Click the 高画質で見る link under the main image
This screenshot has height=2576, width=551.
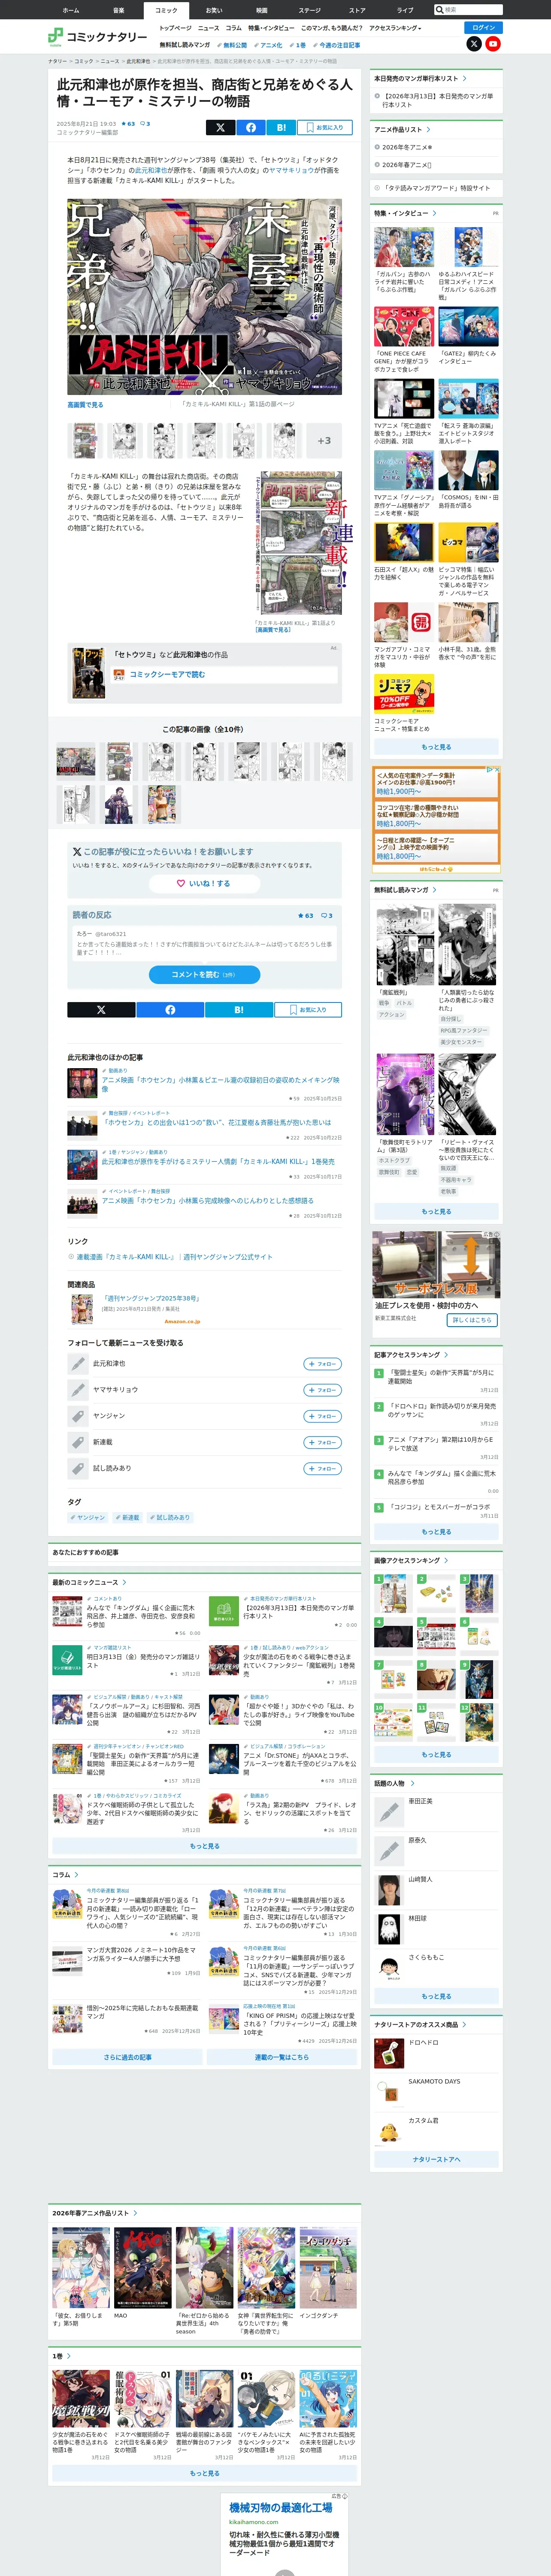85,405
